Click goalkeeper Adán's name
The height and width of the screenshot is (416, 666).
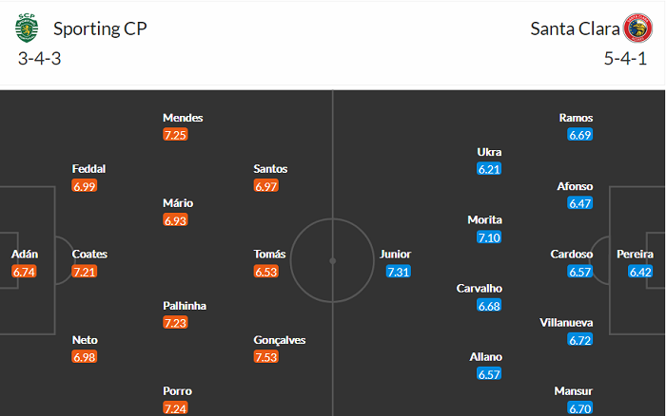[x=26, y=255]
